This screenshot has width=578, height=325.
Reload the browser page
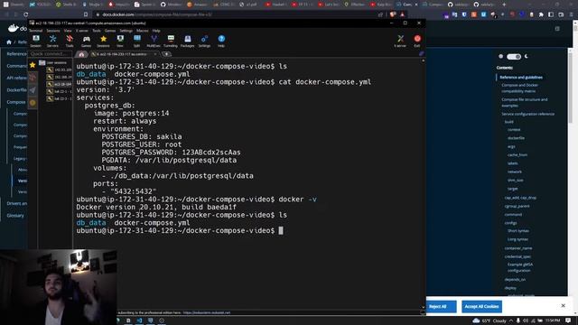[26, 14]
